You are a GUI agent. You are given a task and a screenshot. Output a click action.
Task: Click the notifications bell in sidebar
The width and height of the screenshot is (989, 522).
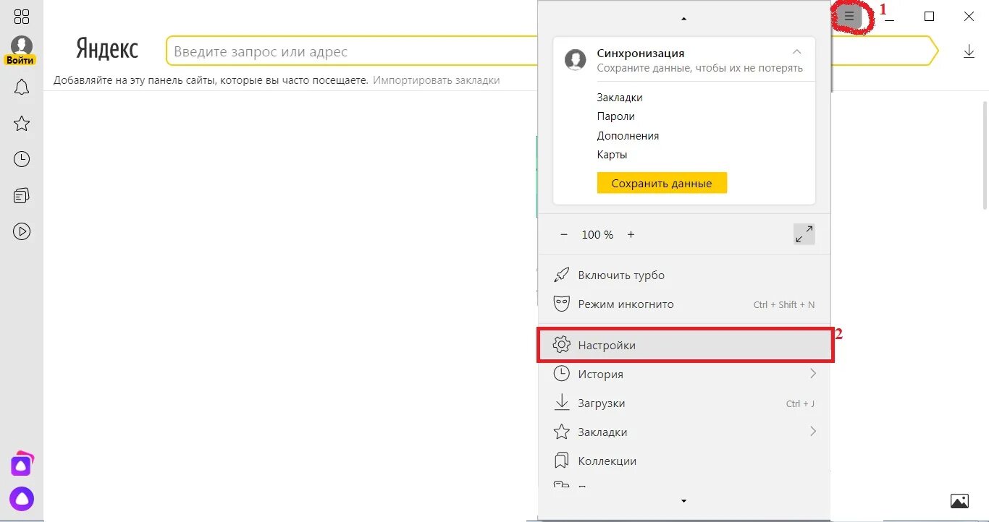(22, 87)
